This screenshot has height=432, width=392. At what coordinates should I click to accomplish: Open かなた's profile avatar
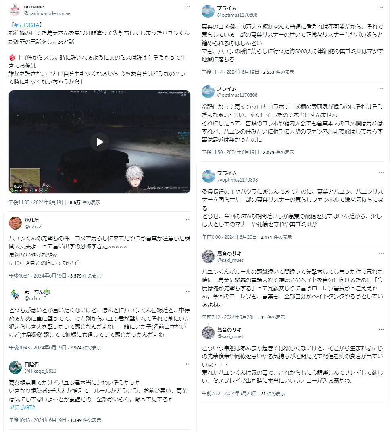click(15, 223)
